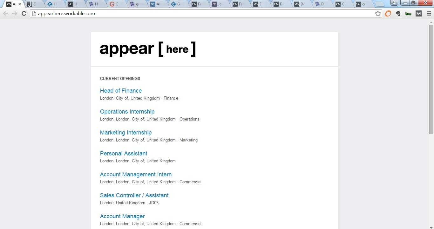Open a new browser tab
The width and height of the screenshot is (434, 229).
(380, 4)
